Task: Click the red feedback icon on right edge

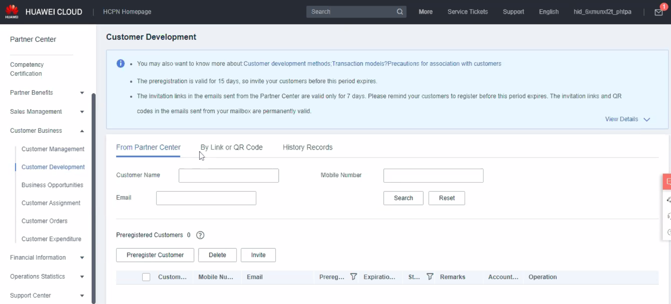Action: pos(667,182)
